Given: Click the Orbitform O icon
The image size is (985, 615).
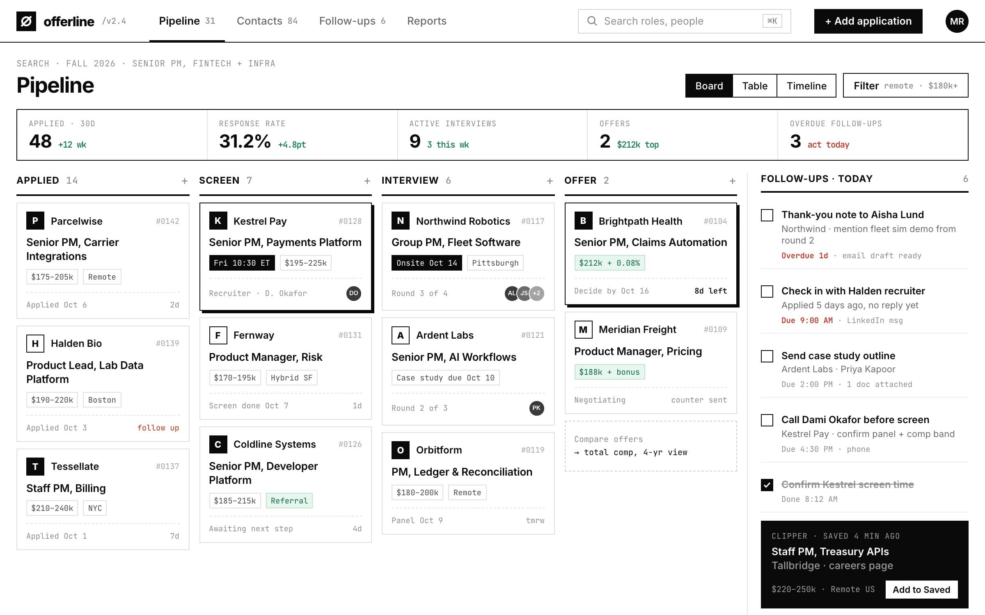Looking at the screenshot, I should click(401, 450).
